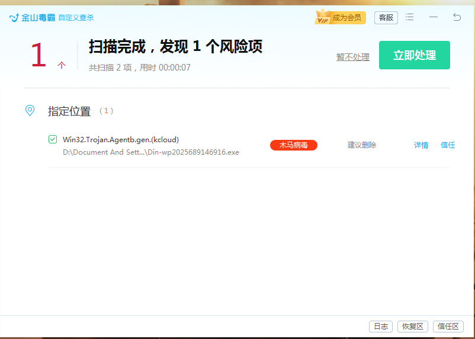Click the 金山毒霸 logo icon
Screen dimensions: 475x339
point(14,18)
